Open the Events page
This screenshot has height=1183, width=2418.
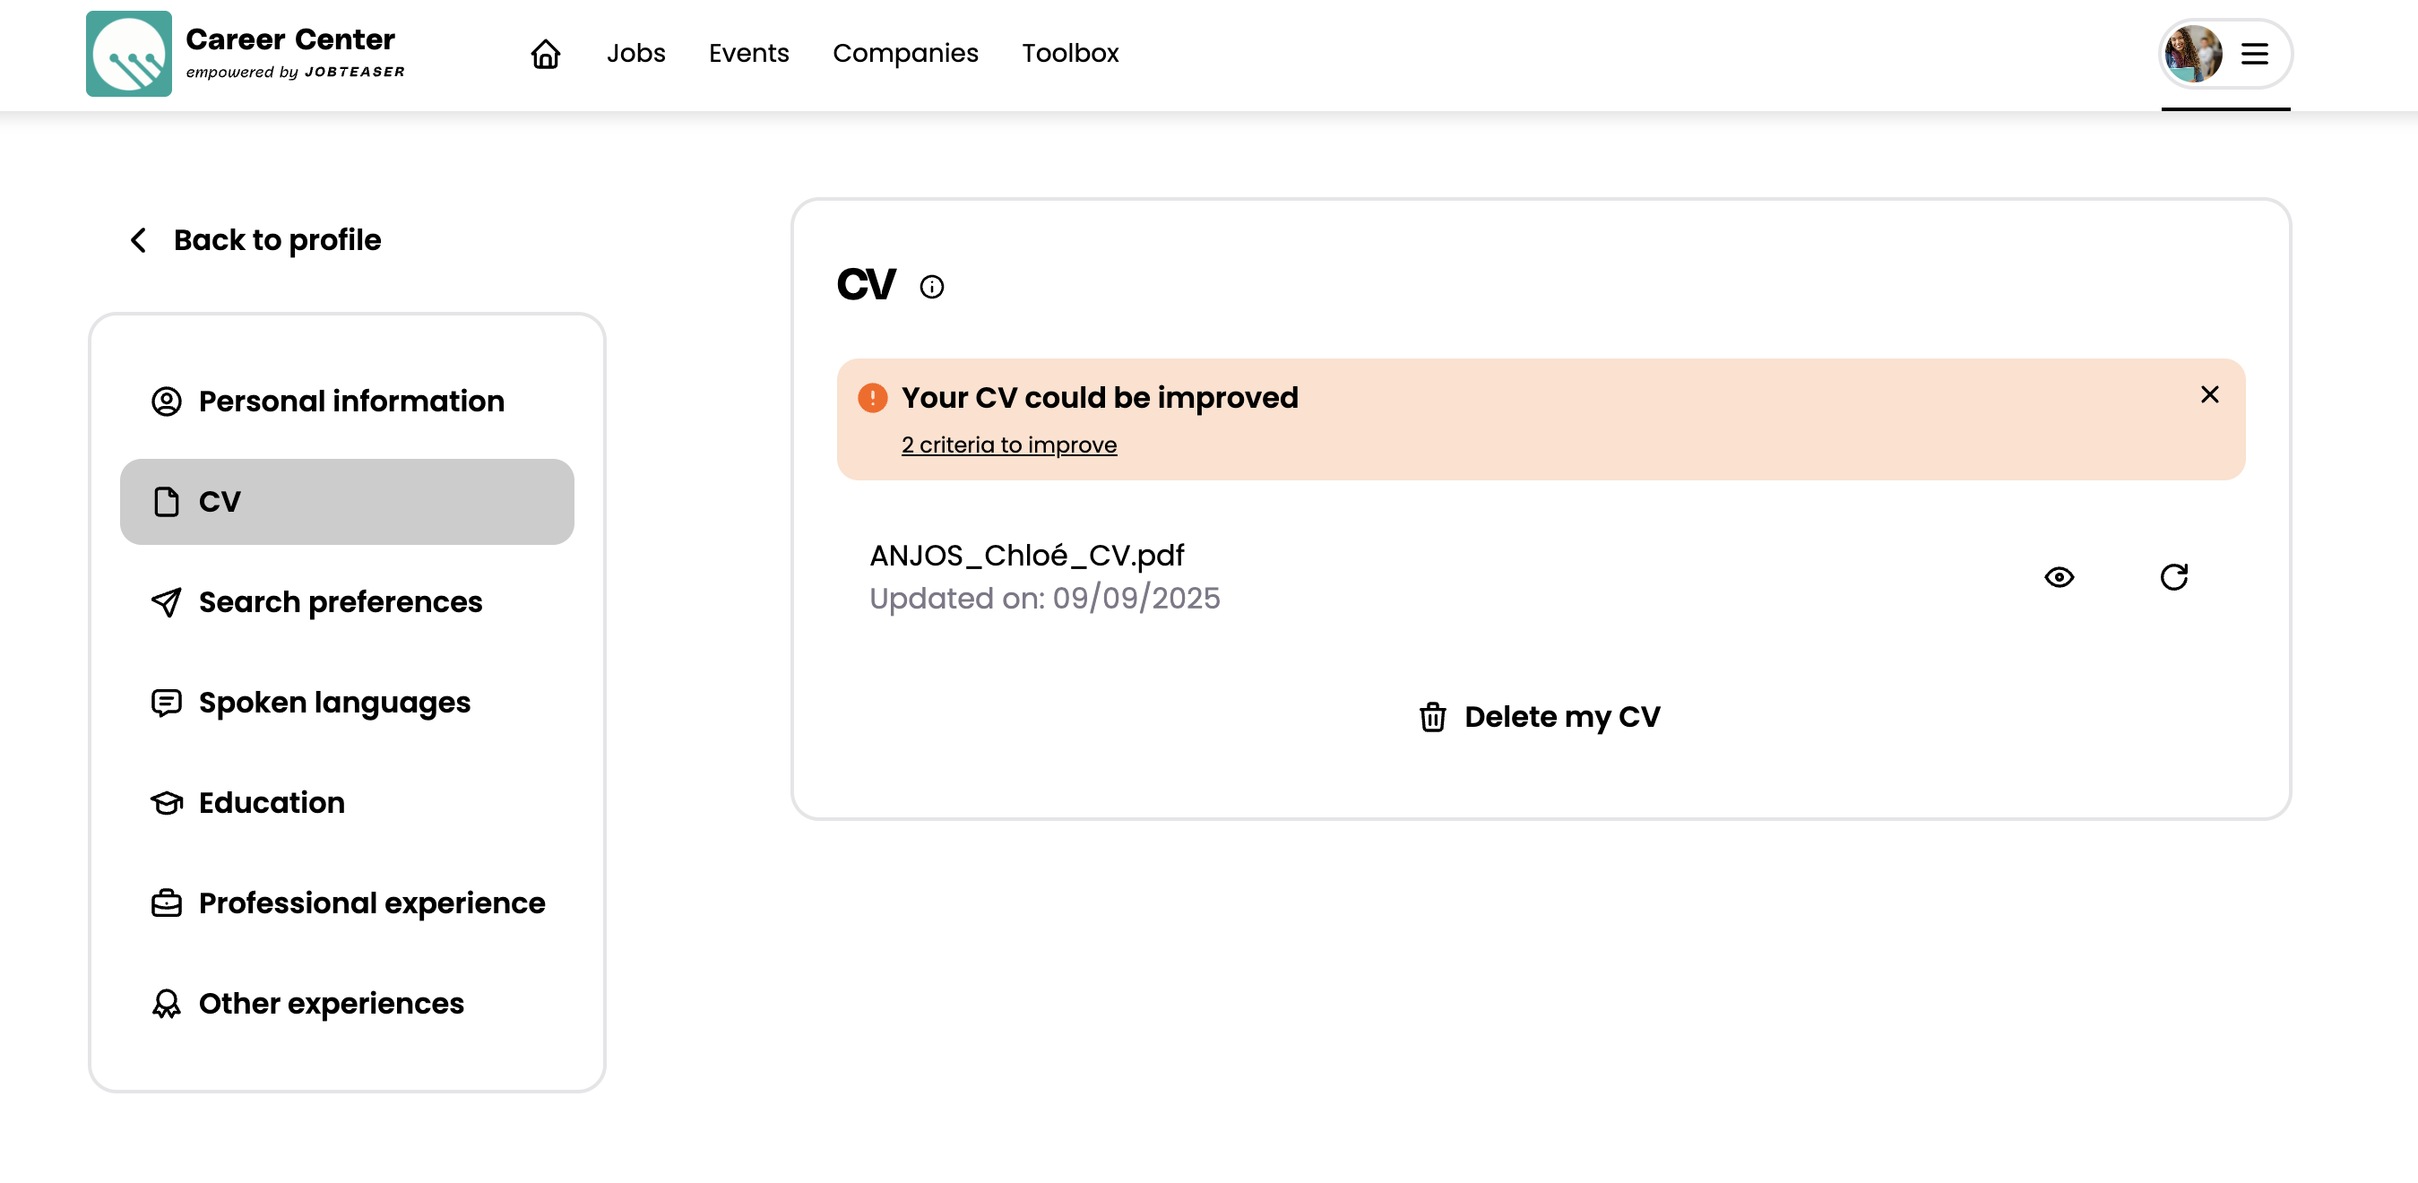point(748,54)
